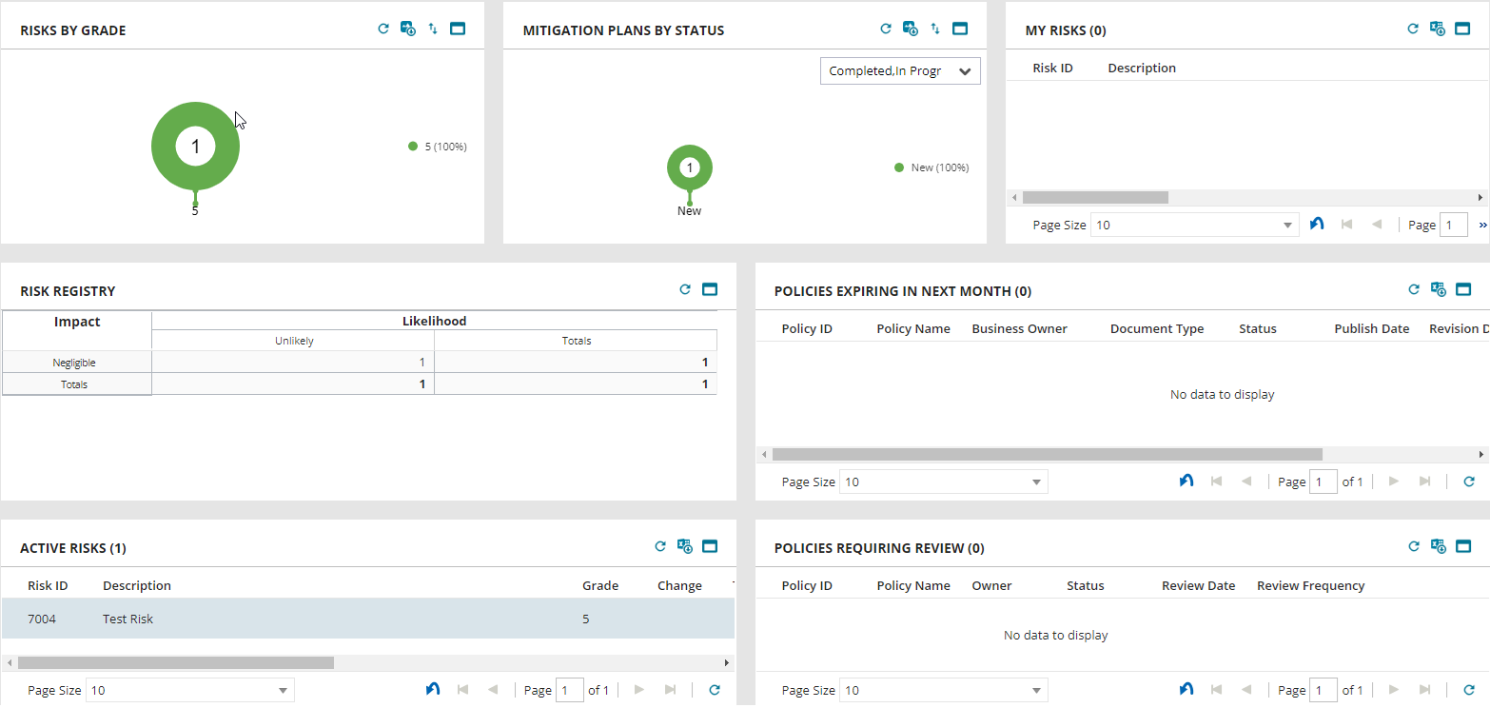Open the Completed,In Progress status filter dropdown
This screenshot has width=1490, height=708.
pyautogui.click(x=899, y=70)
